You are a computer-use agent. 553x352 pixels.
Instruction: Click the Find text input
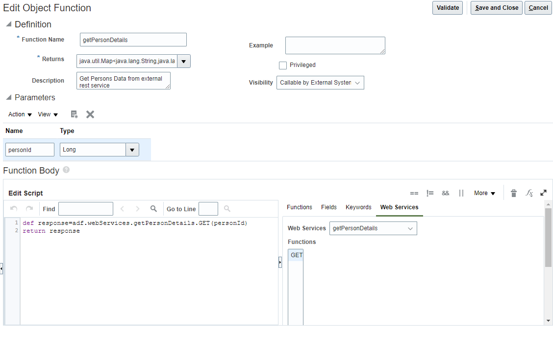[x=86, y=209]
